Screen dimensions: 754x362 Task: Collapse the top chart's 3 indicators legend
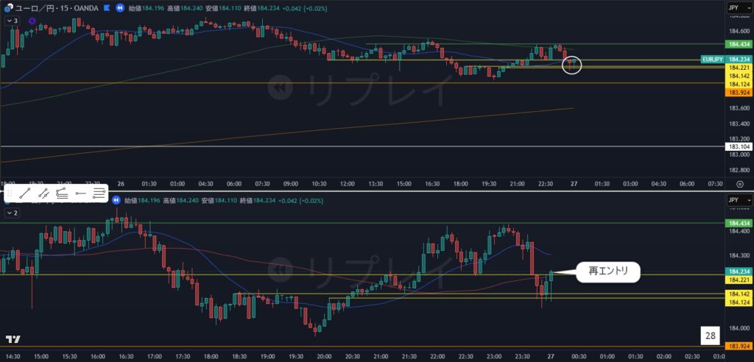point(12,21)
